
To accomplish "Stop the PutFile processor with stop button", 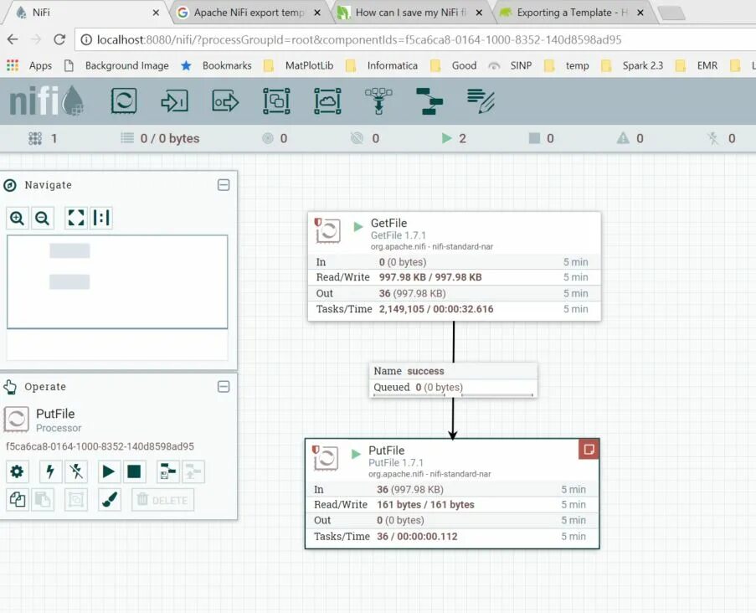I will 134,471.
